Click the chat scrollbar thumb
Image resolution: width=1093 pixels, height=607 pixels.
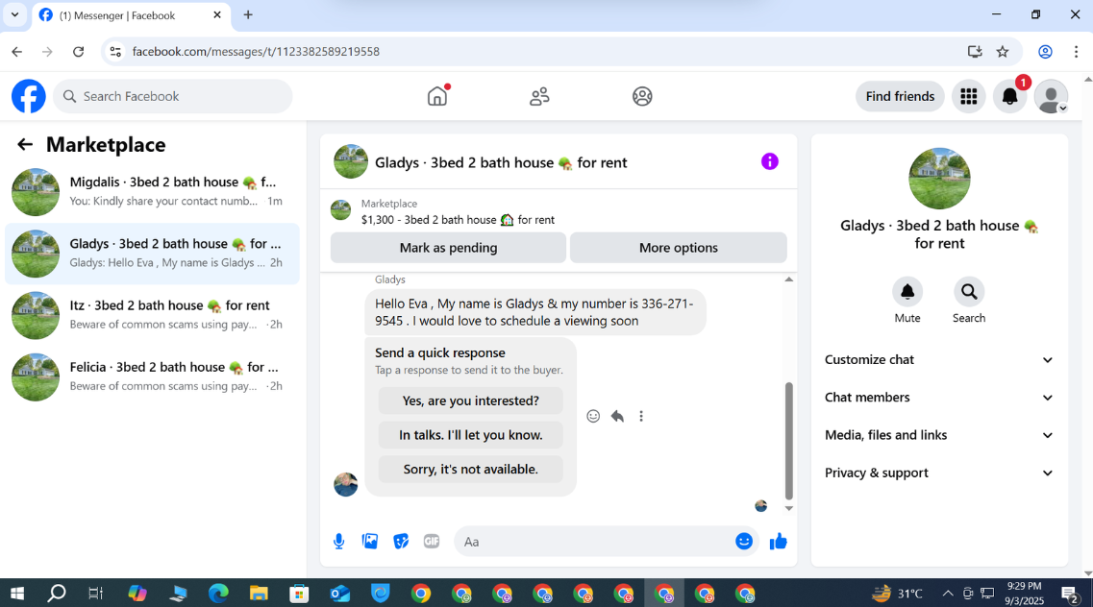[789, 441]
